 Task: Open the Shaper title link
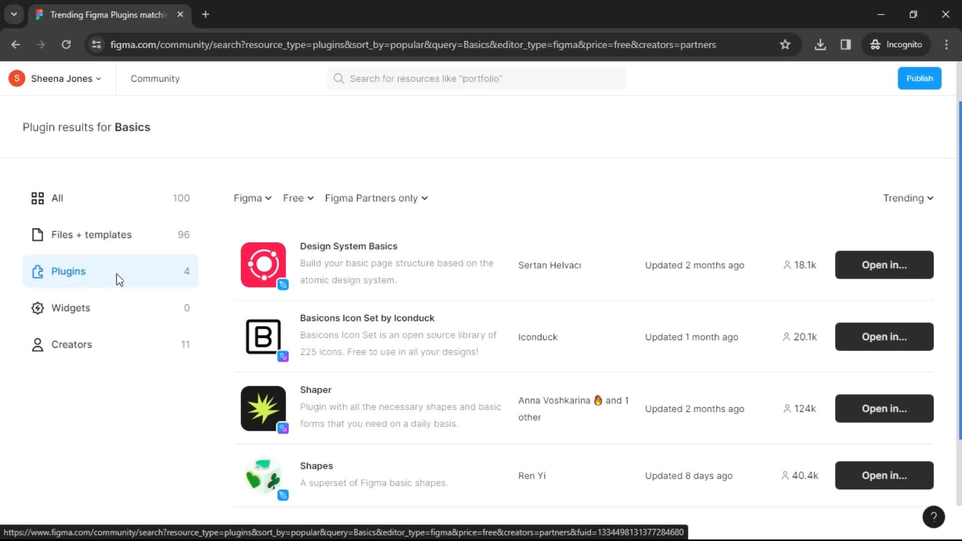316,390
